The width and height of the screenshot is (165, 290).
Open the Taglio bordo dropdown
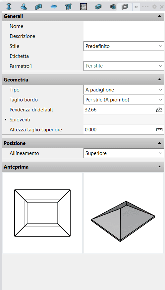point(124,100)
